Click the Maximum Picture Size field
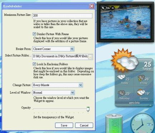This screenshot has width=155, height=133. pos(62,16)
